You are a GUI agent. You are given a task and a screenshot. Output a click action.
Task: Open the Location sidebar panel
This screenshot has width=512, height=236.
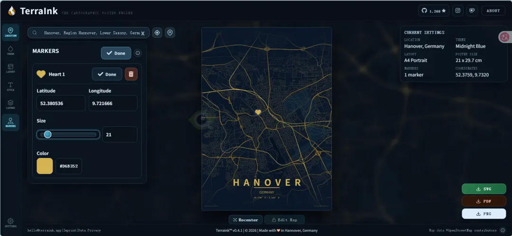10,32
